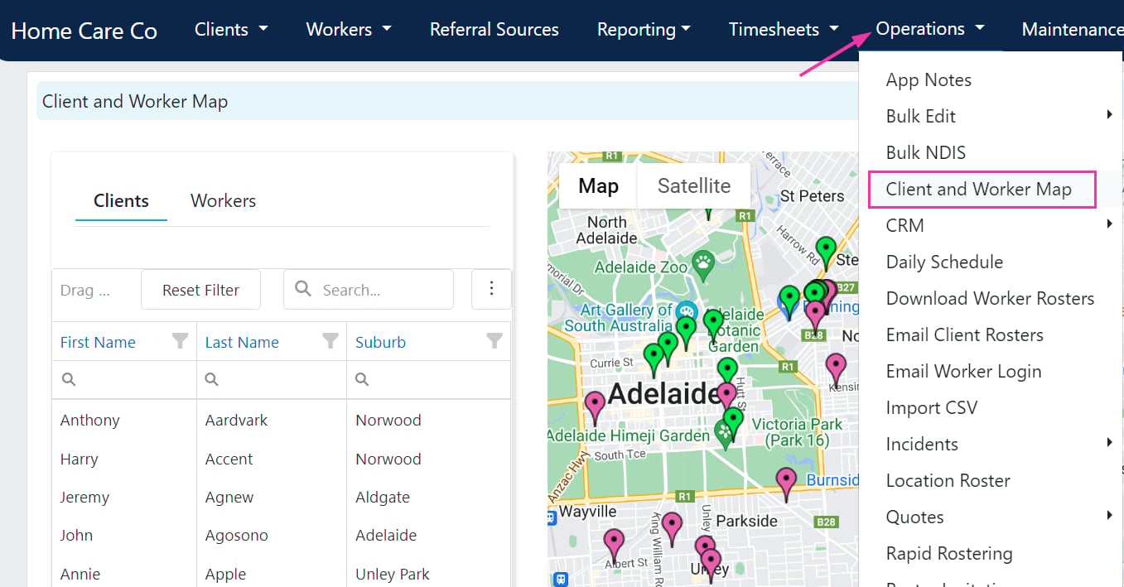Select the Jeremy Agnew row
Screen dimensions: 1124x587
pyautogui.click(x=281, y=497)
